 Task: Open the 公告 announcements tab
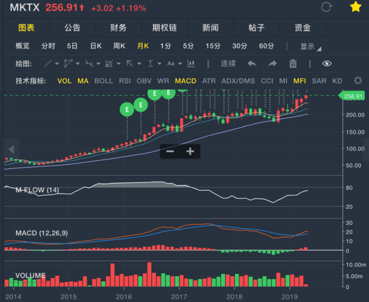pyautogui.click(x=72, y=28)
